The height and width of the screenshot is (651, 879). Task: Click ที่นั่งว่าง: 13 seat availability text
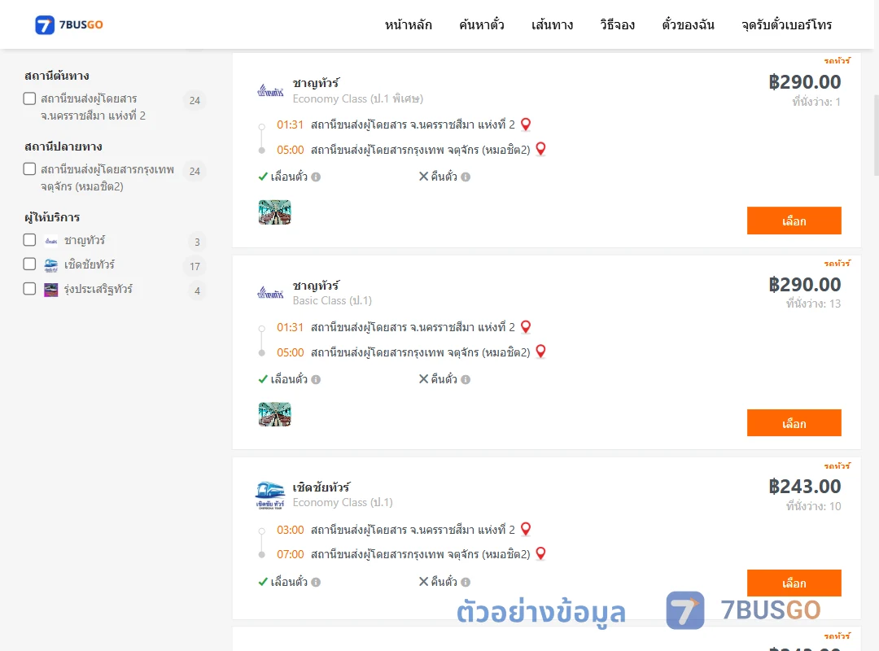pos(813,304)
